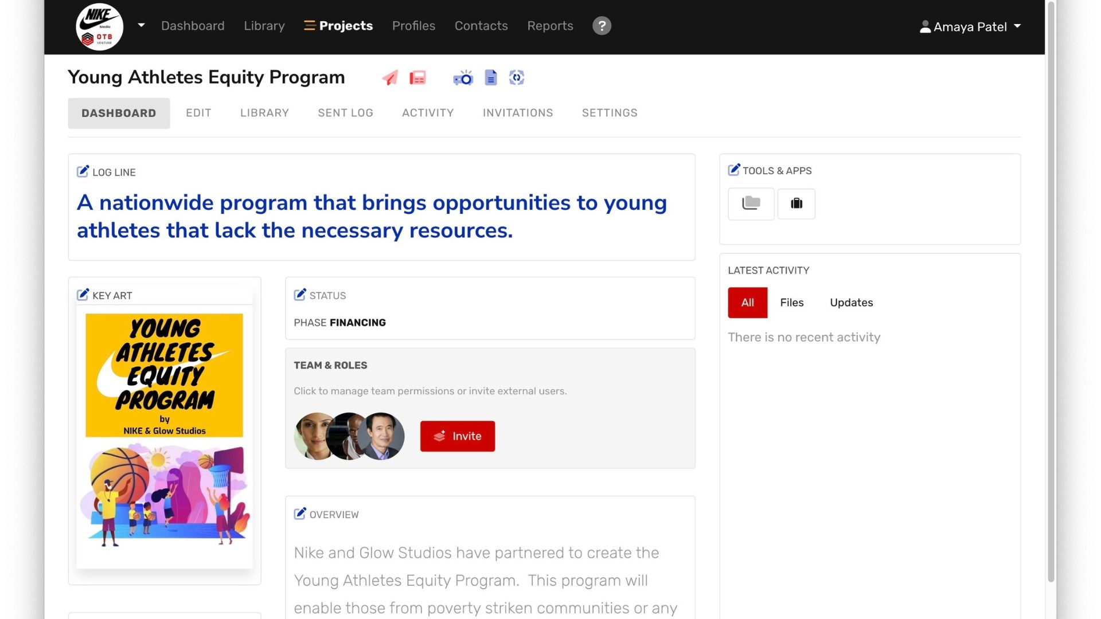
Task: Click the blue document icon
Action: pos(491,78)
